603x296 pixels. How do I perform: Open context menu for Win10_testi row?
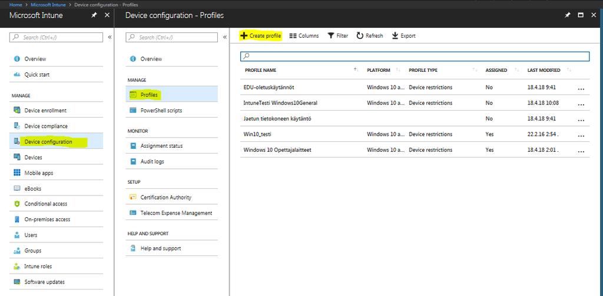(x=581, y=135)
